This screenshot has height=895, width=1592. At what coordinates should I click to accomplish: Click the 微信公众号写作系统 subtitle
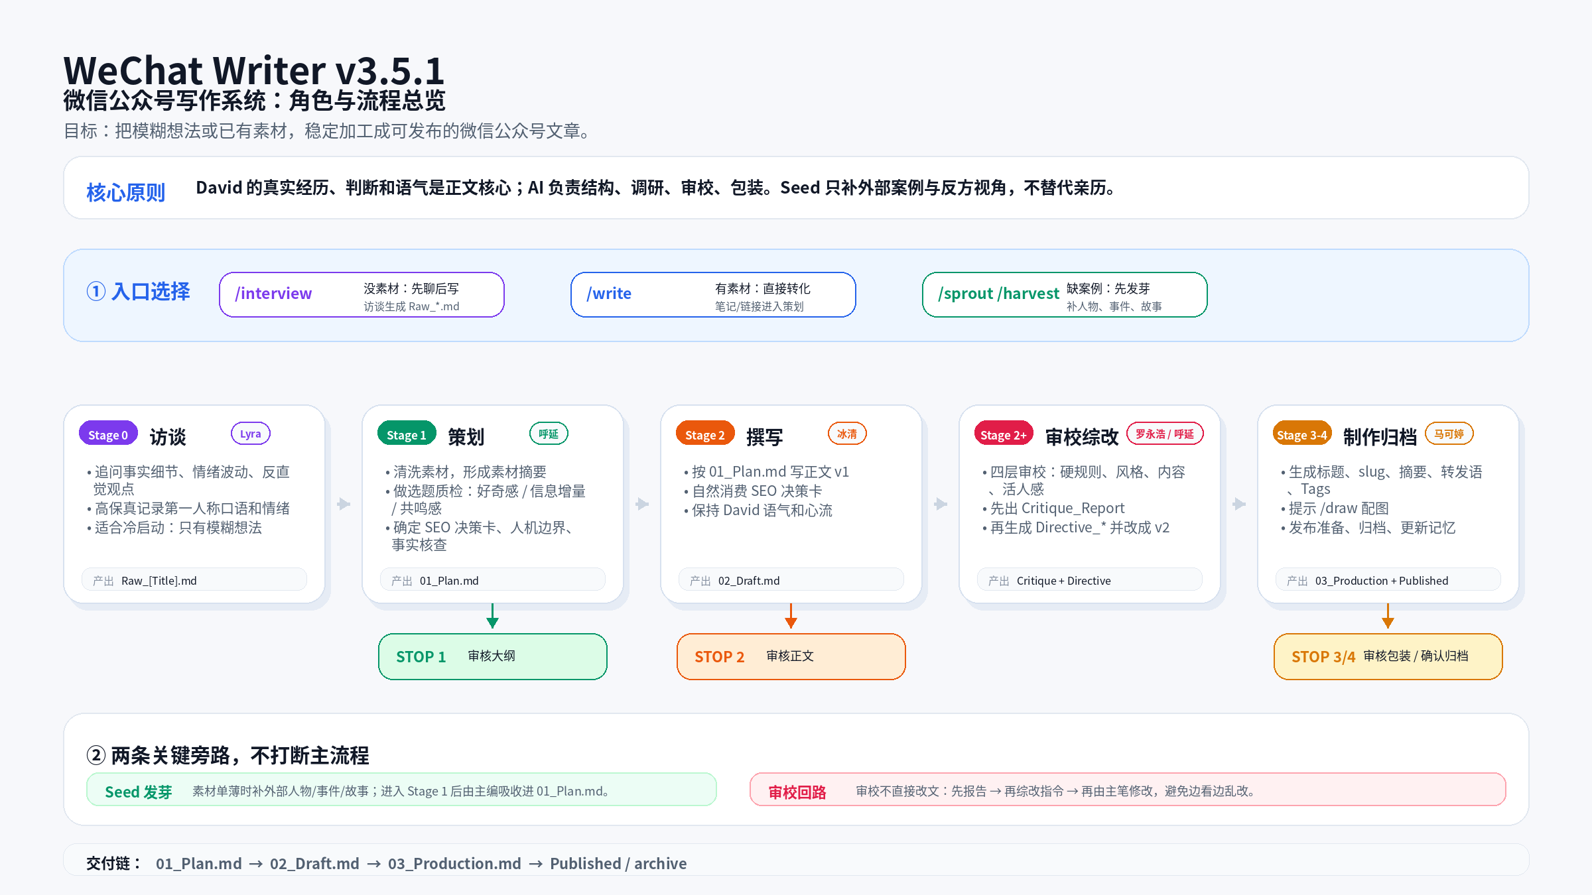pos(254,101)
